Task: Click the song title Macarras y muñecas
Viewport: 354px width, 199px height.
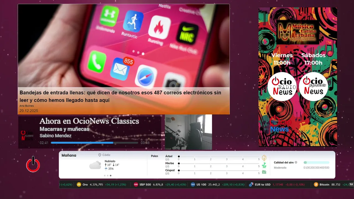Action: point(64,129)
